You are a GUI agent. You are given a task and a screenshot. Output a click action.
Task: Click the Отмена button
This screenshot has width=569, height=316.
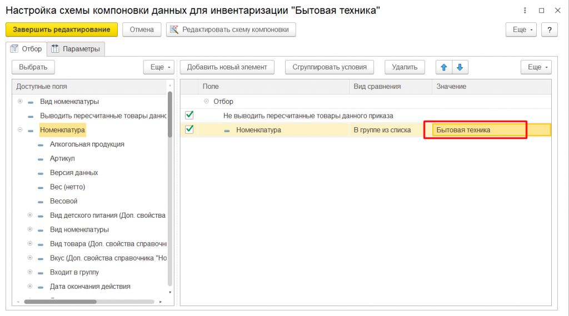click(142, 30)
